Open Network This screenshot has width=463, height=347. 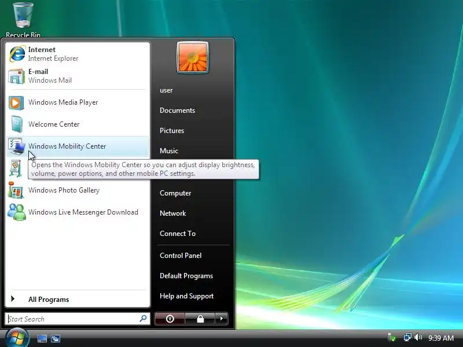pyautogui.click(x=172, y=213)
